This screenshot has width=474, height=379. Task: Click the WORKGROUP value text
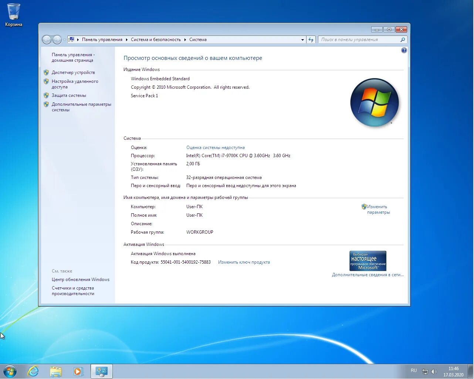[200, 232]
